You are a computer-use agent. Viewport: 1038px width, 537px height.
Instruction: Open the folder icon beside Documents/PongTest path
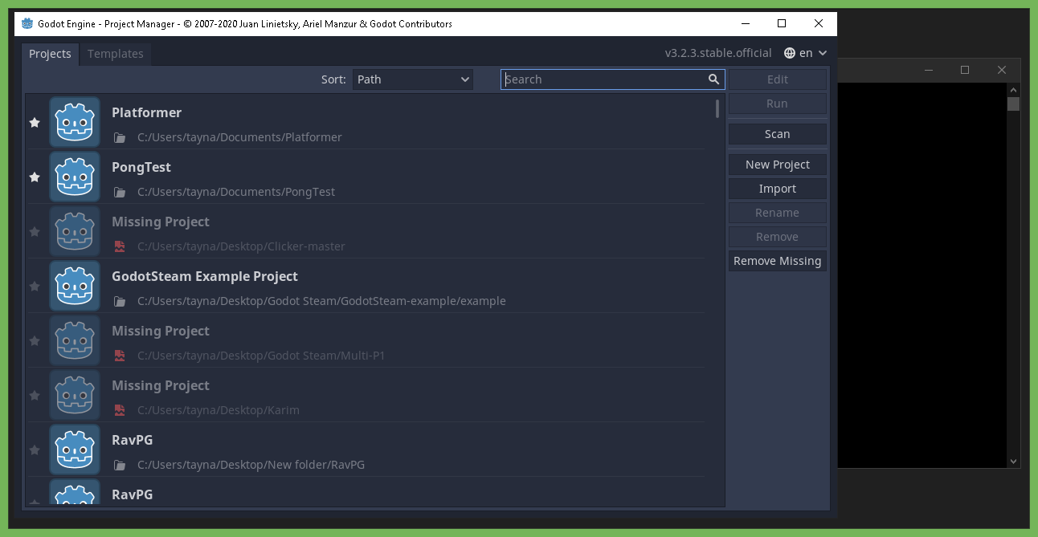tap(120, 192)
